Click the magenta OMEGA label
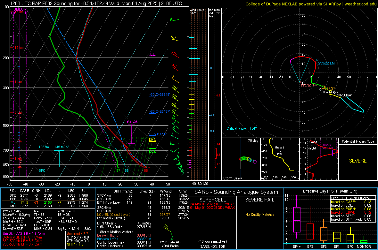The height and width of the screenshot is (250, 378). point(20,9)
